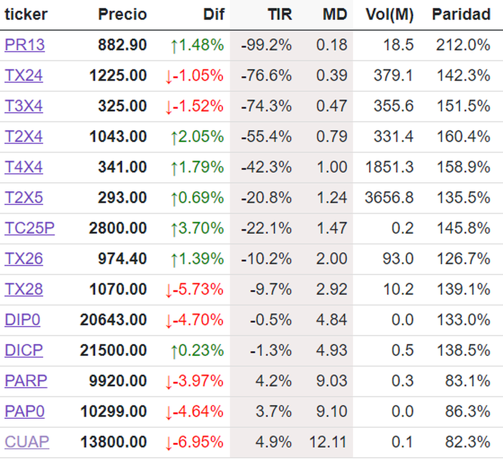The height and width of the screenshot is (460, 503).
Task: Open the T2X4 ticker link
Action: point(23,137)
